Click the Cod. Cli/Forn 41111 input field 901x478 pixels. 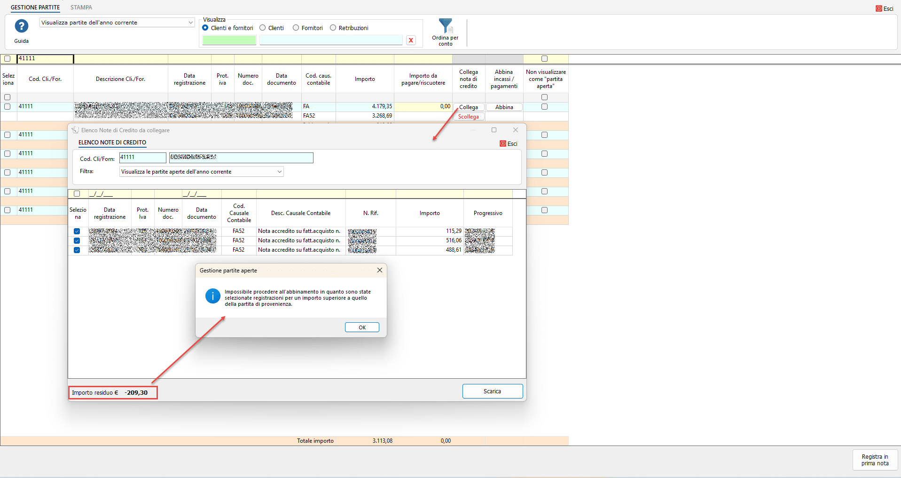pyautogui.click(x=142, y=158)
